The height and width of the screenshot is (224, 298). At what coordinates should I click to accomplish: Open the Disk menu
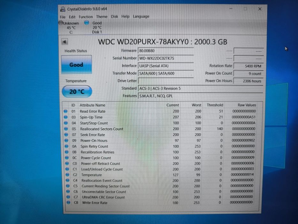click(114, 17)
